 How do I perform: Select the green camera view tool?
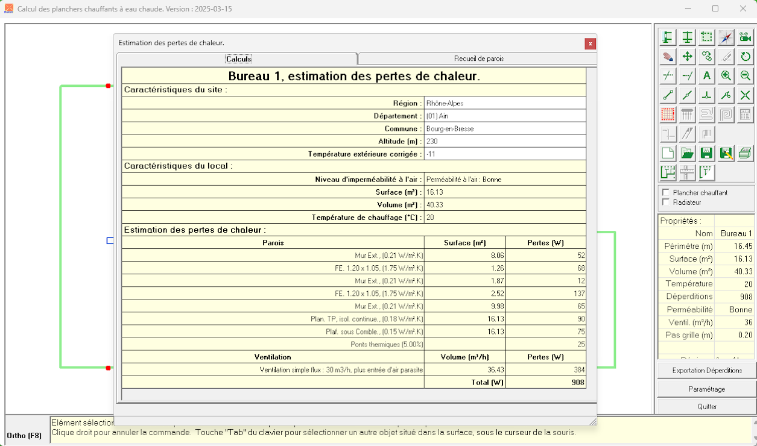746,37
